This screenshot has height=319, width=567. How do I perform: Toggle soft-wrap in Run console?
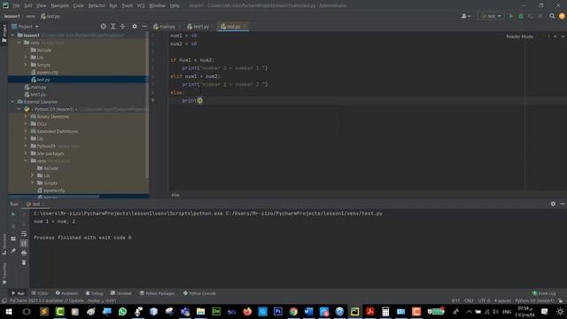(24, 234)
